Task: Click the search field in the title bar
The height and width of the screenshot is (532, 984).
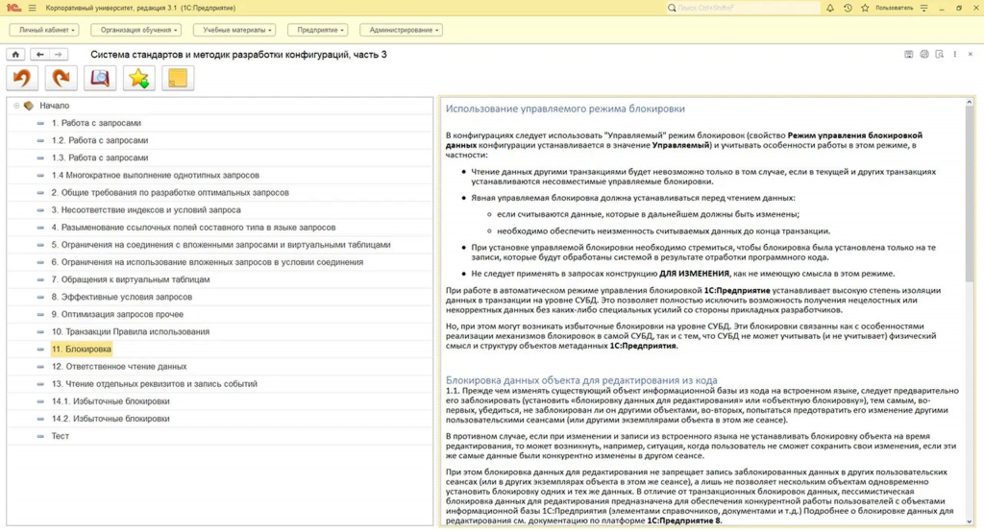Action: point(743,8)
